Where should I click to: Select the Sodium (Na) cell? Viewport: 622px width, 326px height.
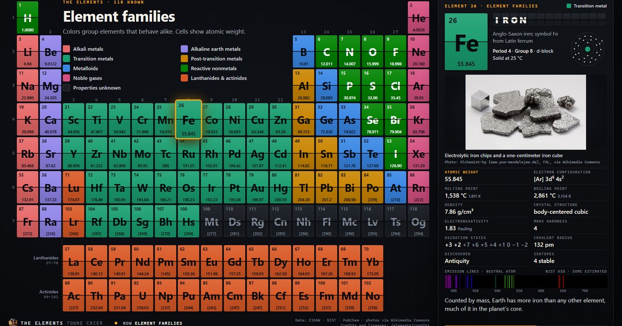coord(27,86)
